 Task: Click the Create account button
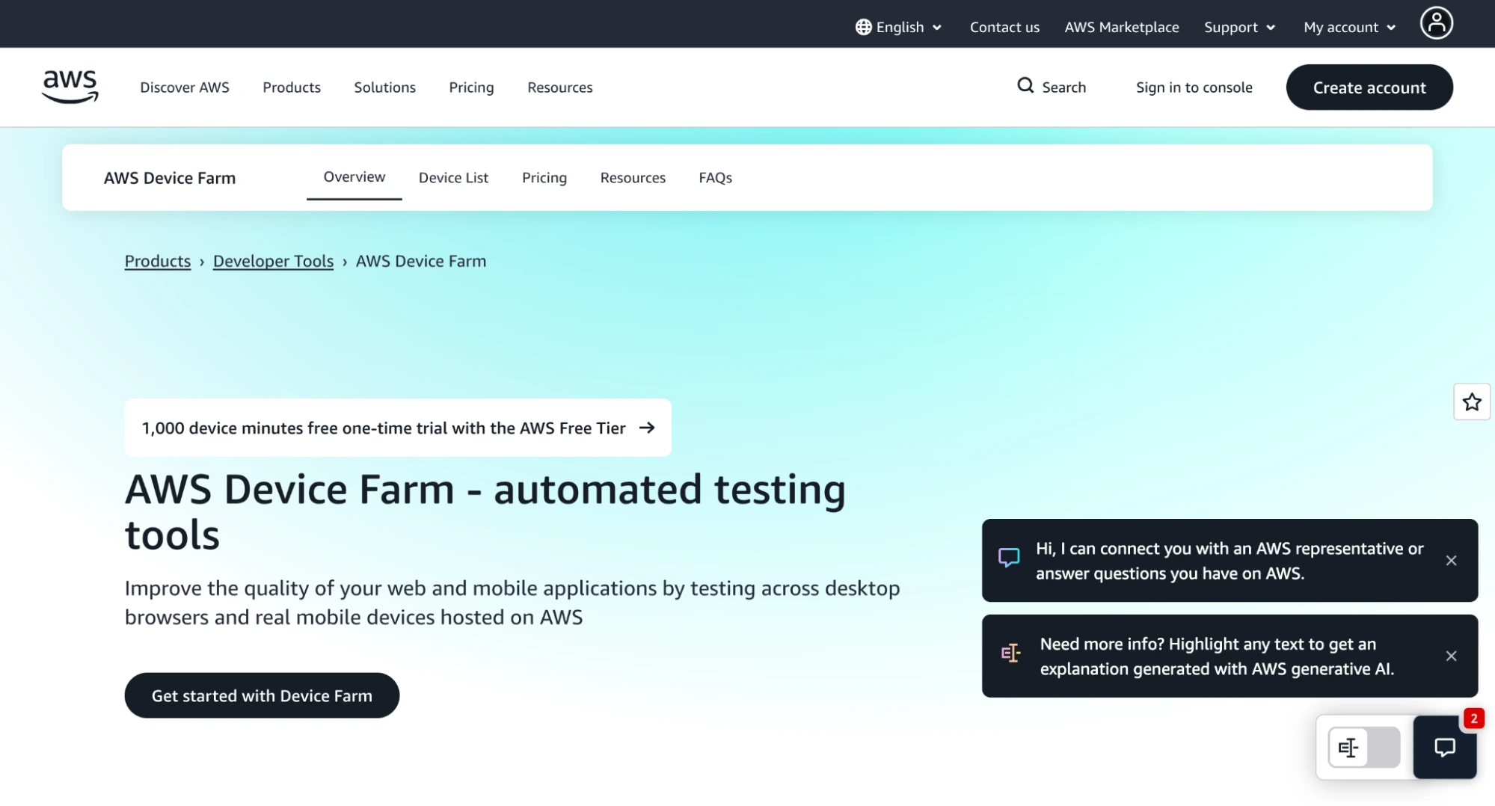click(x=1369, y=87)
